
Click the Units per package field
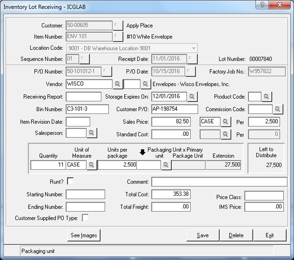tap(117, 165)
